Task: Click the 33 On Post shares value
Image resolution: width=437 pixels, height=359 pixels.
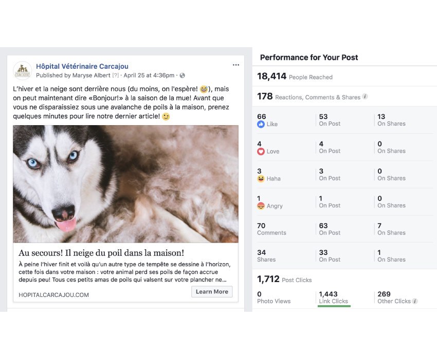Action: point(330,256)
